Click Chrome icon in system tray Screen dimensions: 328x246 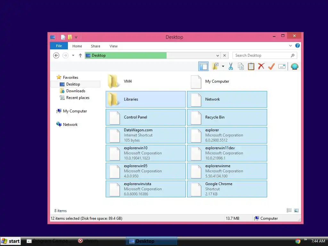[x=298, y=241]
